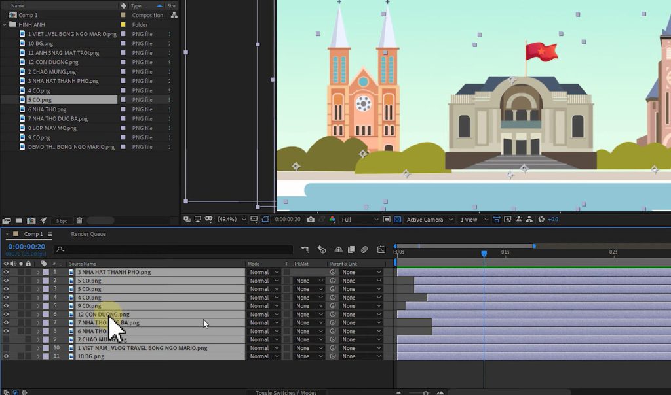Hide the 3 NHA HAT THANH PHO.png layer
This screenshot has height=395, width=671.
click(x=6, y=271)
